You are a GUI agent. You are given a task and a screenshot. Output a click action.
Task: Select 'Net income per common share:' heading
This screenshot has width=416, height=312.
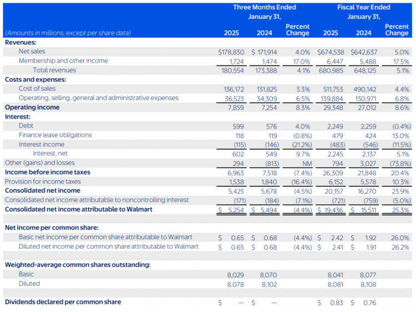(52, 228)
